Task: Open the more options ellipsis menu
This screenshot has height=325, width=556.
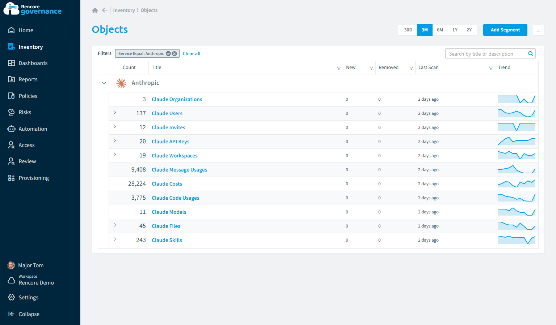Action: click(x=539, y=30)
